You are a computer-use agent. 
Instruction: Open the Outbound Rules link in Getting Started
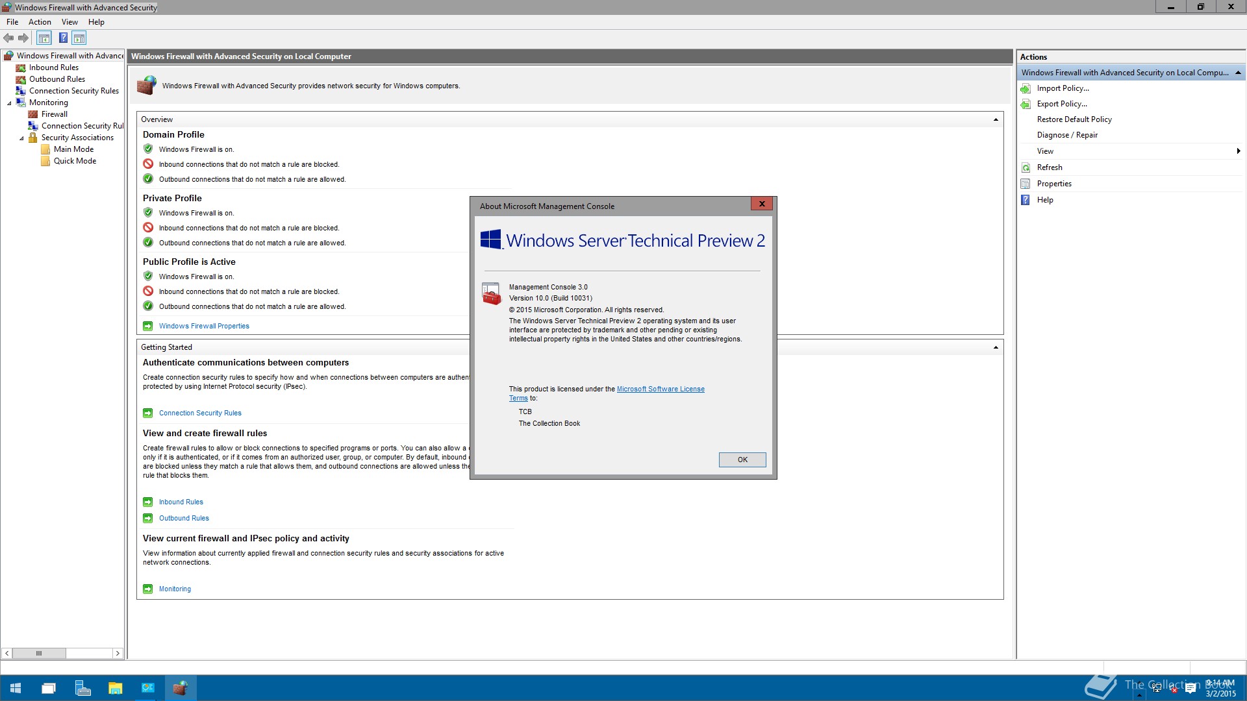pyautogui.click(x=184, y=518)
